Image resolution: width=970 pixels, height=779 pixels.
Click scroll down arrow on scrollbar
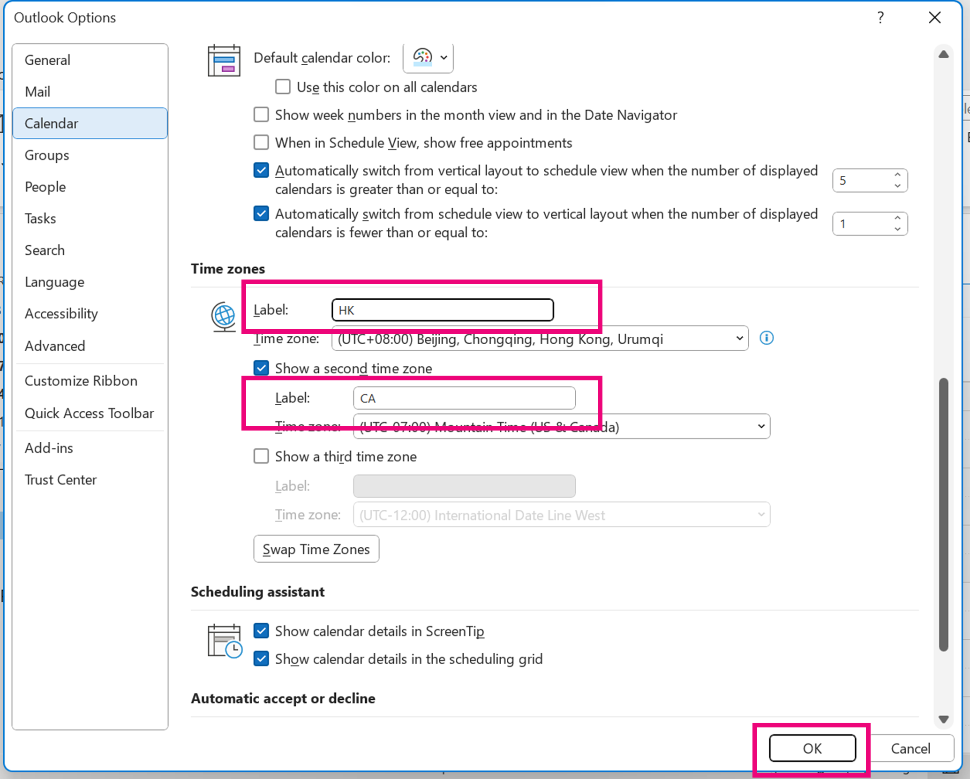click(x=943, y=719)
